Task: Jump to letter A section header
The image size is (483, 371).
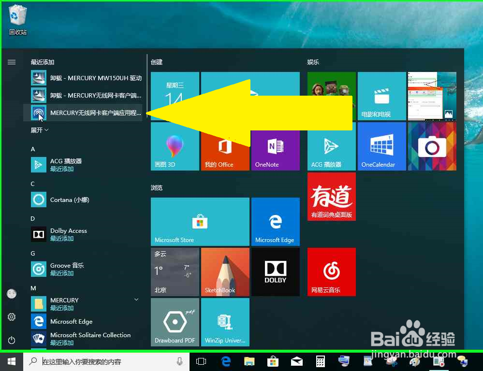Action: click(x=33, y=149)
